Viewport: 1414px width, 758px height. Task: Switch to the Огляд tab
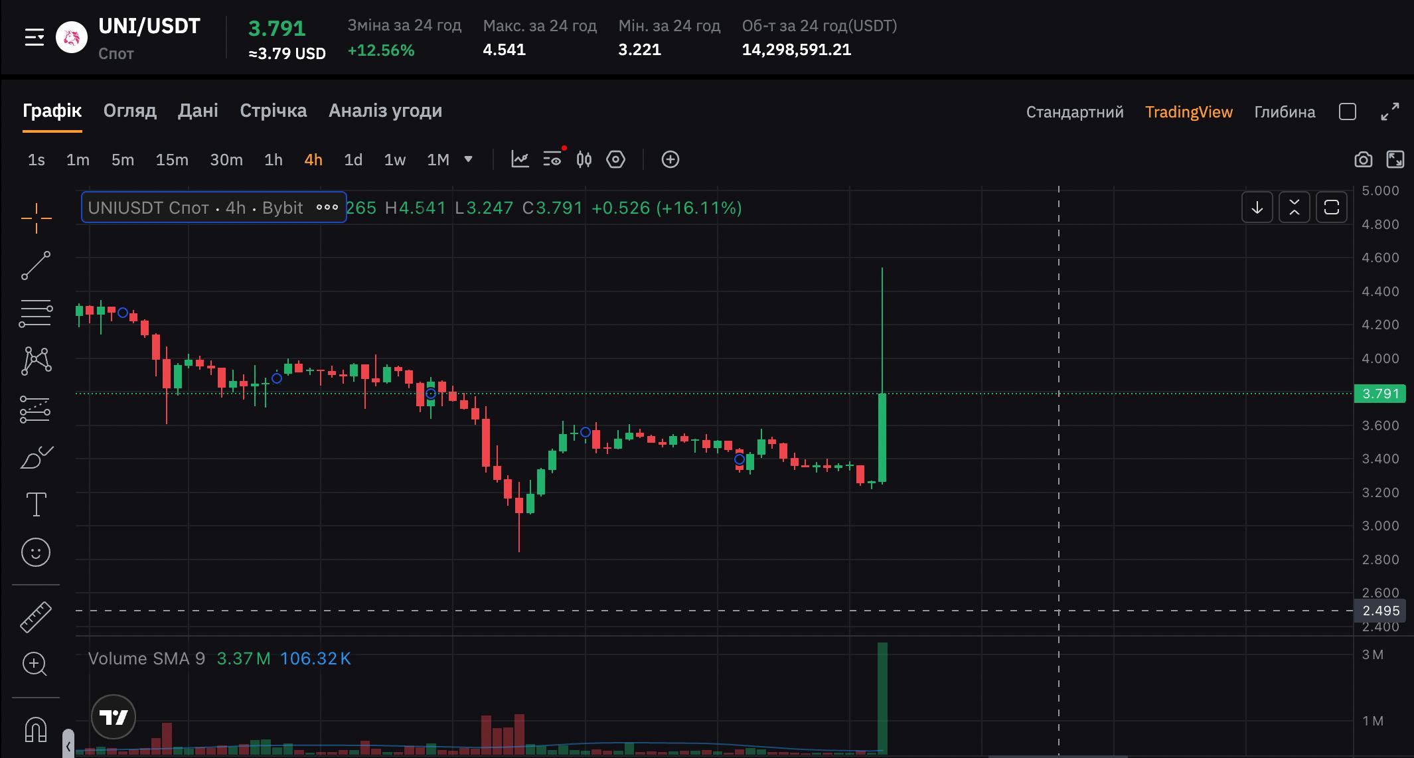pyautogui.click(x=129, y=111)
